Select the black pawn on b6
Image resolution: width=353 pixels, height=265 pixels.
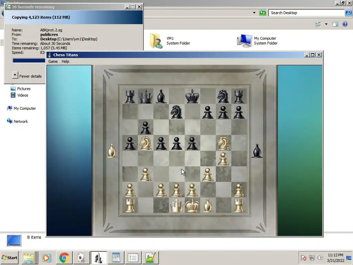146,128
